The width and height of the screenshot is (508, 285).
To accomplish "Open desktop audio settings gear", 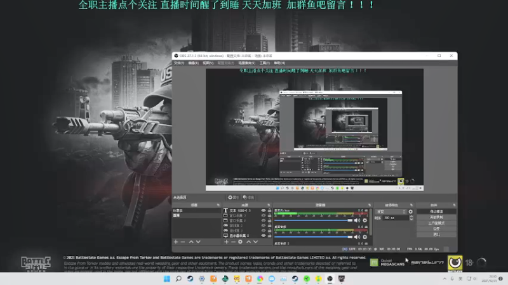I will pos(364,237).
